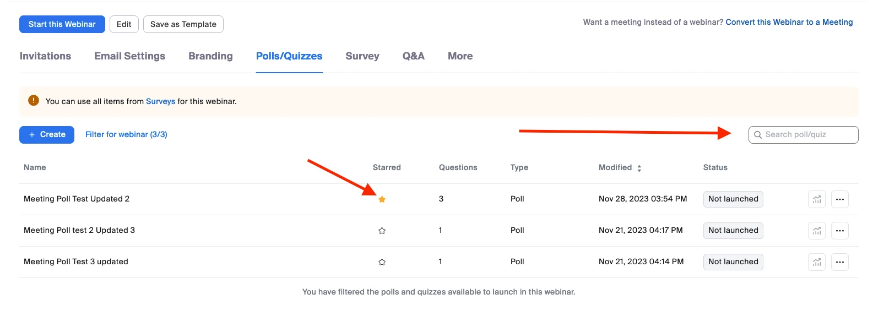Unstar Meeting Poll Test Updated 2
Viewport: 873px width, 316px height.
pyautogui.click(x=382, y=199)
